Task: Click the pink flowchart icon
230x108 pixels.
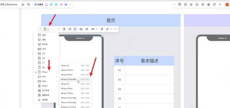Action: pyautogui.click(x=61, y=5)
